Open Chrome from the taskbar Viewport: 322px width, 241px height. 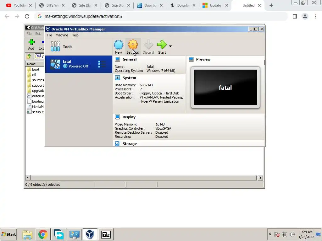point(43,234)
